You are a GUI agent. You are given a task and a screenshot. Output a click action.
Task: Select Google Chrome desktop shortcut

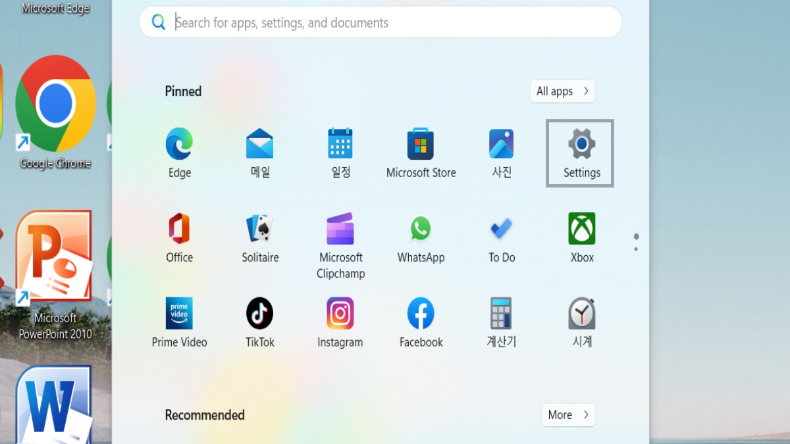point(56,112)
